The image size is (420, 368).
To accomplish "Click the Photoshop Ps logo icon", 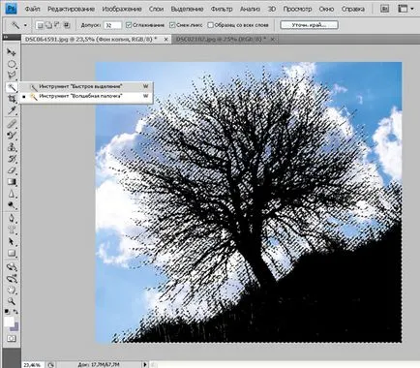I will [x=12, y=9].
